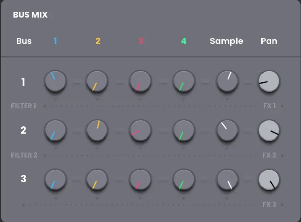Click the square marker after FX 1
This screenshot has width=301, height=222.
pyautogui.click(x=282, y=106)
